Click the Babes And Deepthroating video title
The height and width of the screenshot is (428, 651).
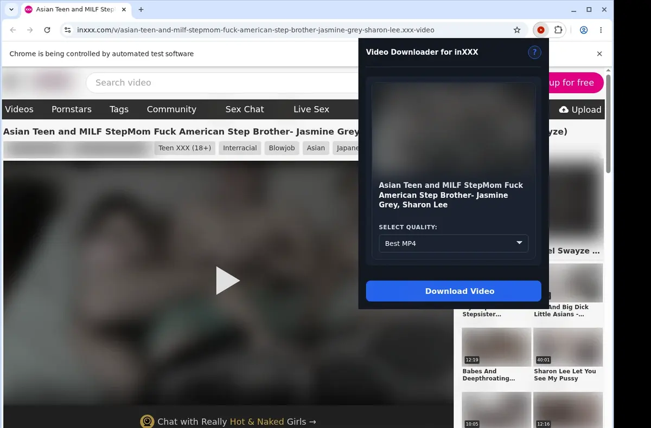click(x=489, y=375)
